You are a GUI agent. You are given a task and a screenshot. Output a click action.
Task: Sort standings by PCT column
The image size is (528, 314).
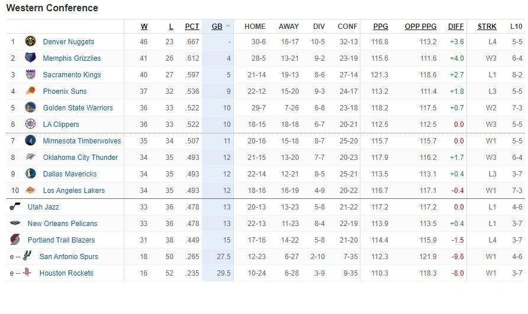pyautogui.click(x=192, y=27)
